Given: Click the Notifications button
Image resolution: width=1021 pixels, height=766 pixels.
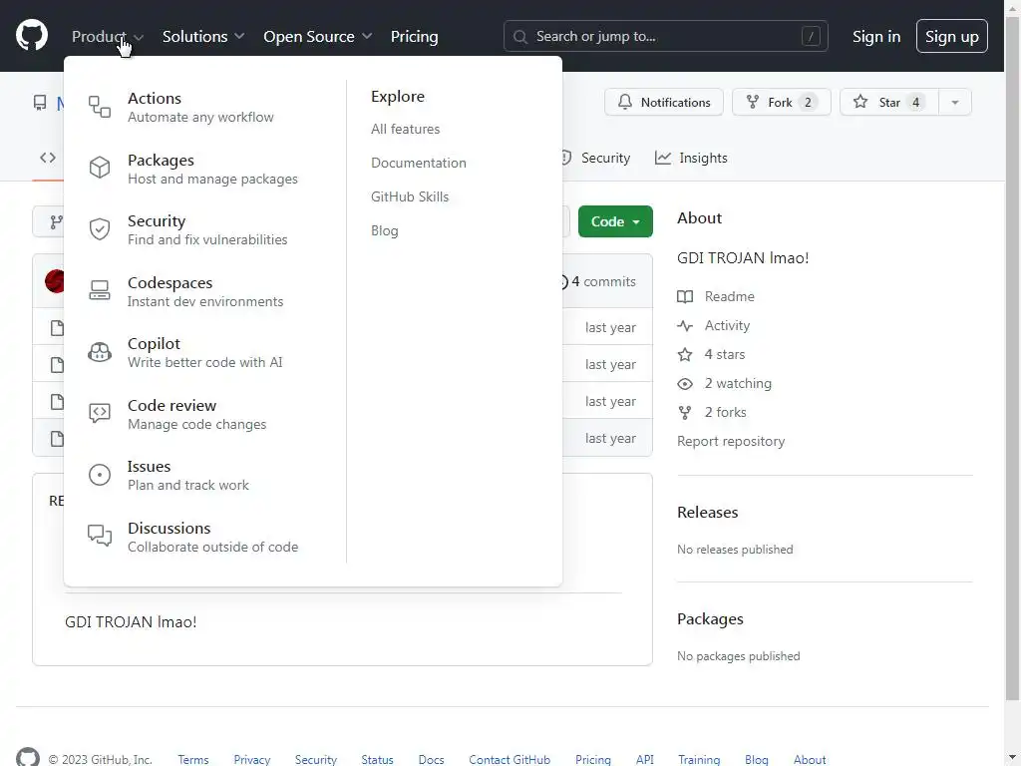Looking at the screenshot, I should pos(663,103).
